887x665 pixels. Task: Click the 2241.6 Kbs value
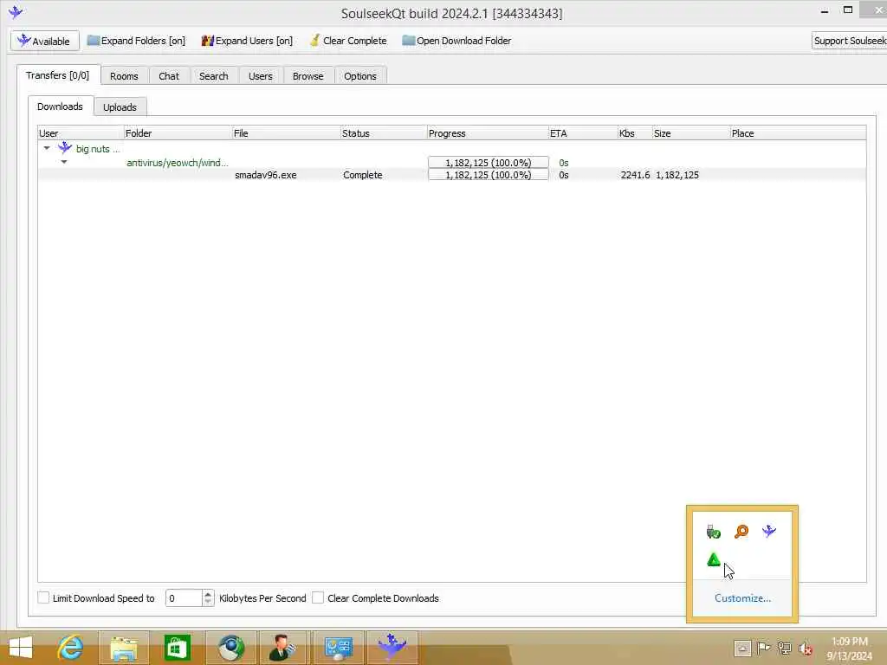(x=635, y=175)
